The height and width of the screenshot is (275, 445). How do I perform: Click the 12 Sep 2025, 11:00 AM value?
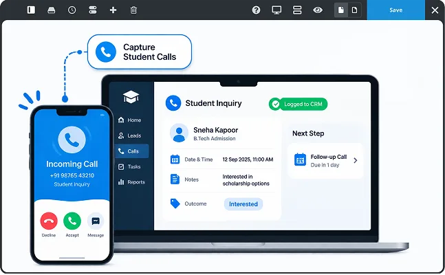248,159
